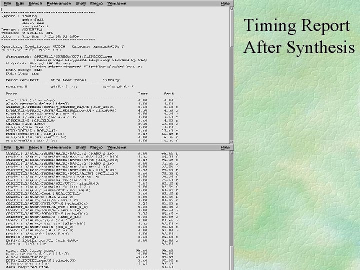Open the Search menu in the top window
Viewport: 360px width, 270px height.
tap(35, 3)
